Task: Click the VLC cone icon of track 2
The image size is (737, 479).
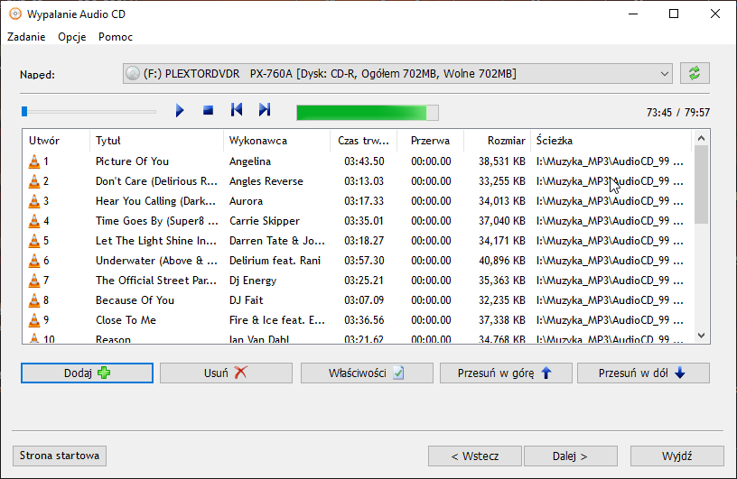Action: pyautogui.click(x=34, y=180)
